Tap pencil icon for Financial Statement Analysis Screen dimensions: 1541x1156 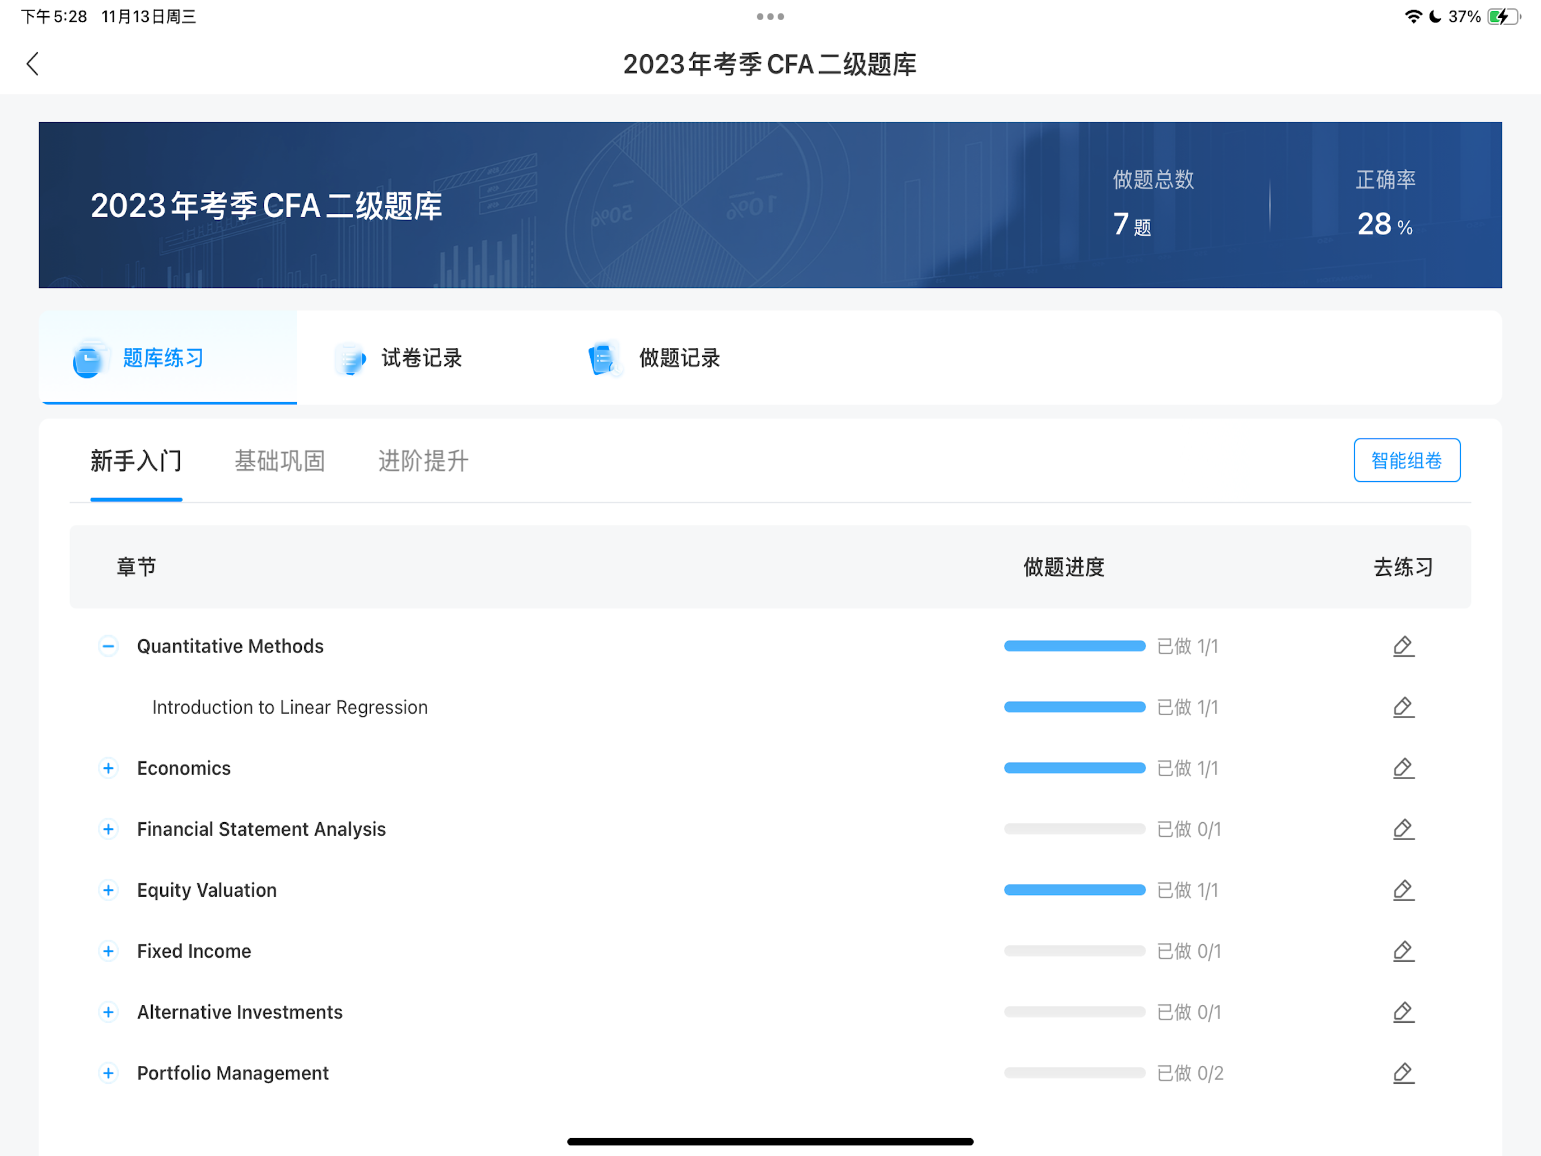point(1403,829)
